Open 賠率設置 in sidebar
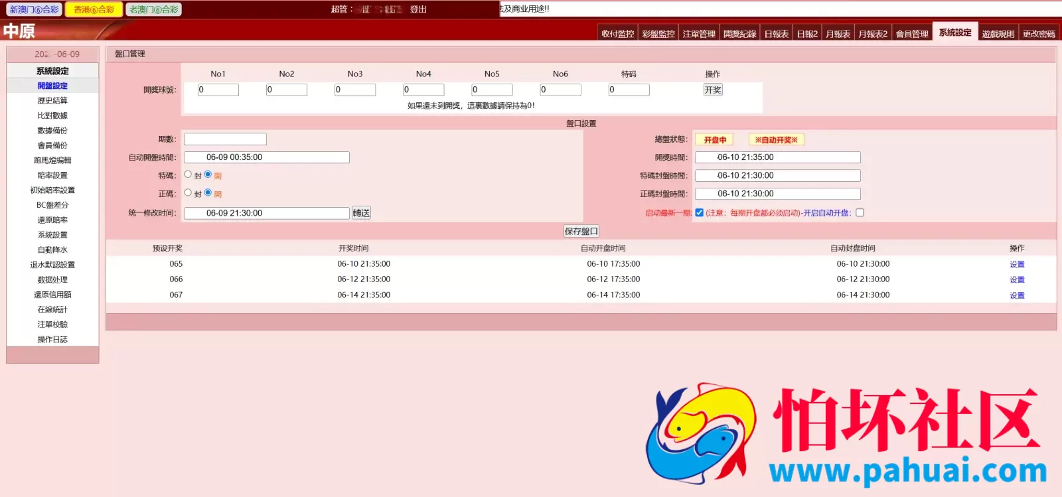Screen dimensions: 1062x497 [52, 175]
